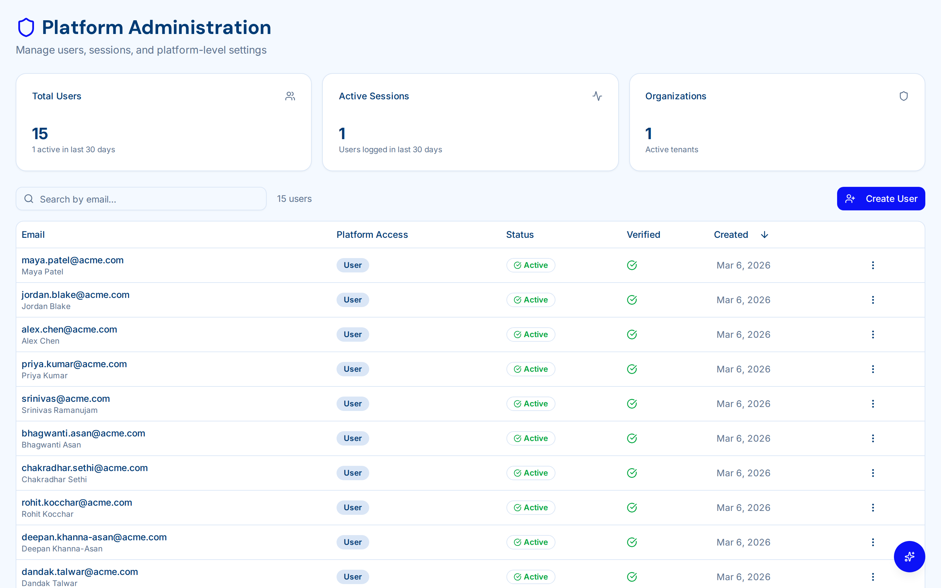Screen dimensions: 941x588
Task: Click the verified checkmark for alex.chen@acme.com
Action: click(632, 334)
